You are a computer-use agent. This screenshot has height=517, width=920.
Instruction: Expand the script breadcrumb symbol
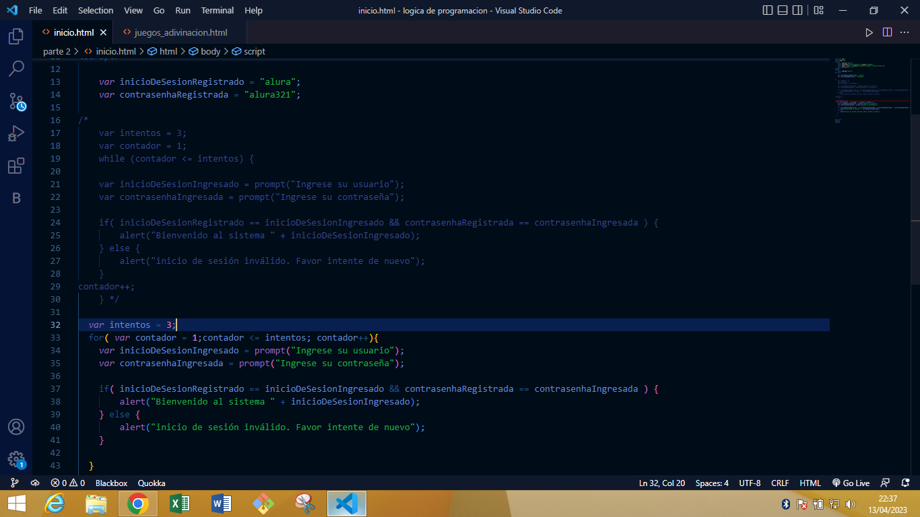pos(249,51)
